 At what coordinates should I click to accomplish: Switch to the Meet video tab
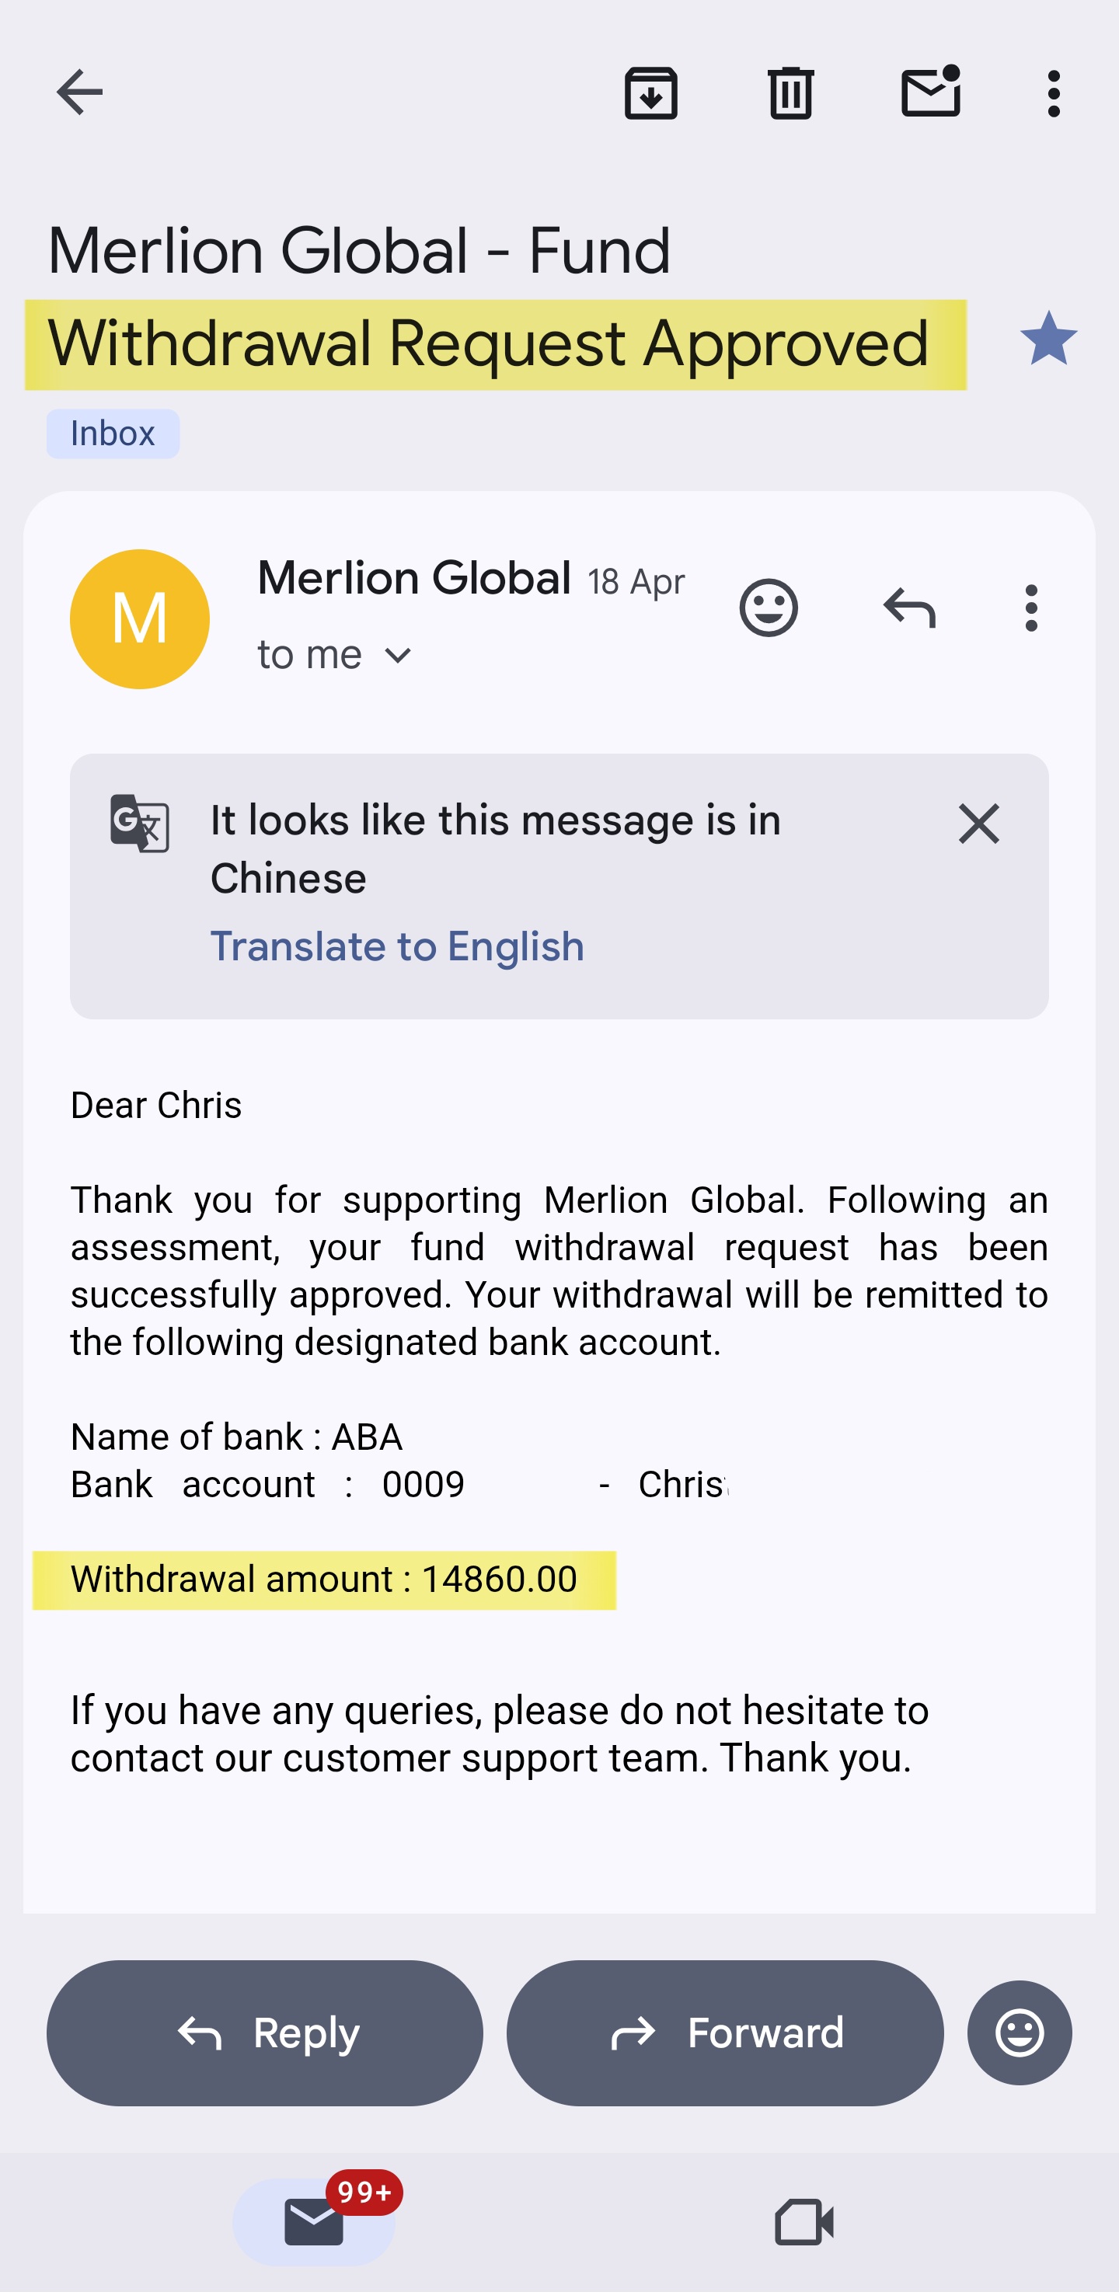tap(804, 2223)
